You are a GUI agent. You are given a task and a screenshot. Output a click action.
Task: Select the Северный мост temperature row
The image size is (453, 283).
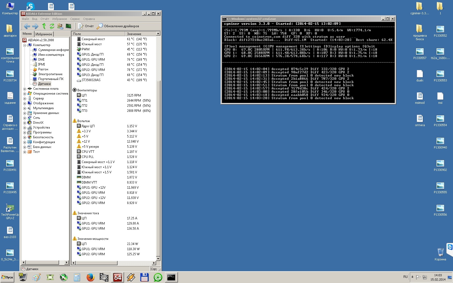[114, 39]
